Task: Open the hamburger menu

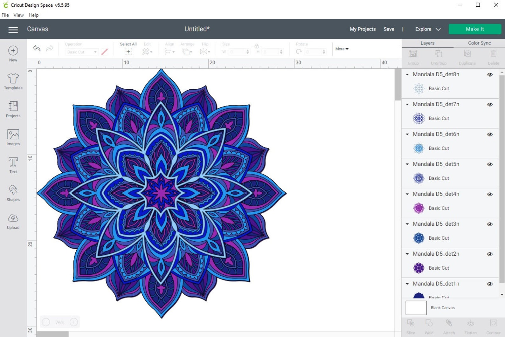Action: pyautogui.click(x=13, y=30)
